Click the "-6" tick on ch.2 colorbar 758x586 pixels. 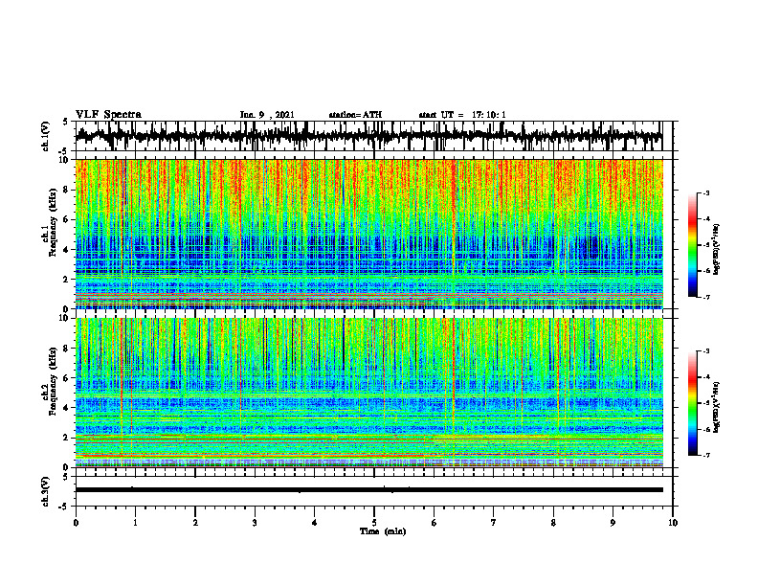(x=705, y=429)
